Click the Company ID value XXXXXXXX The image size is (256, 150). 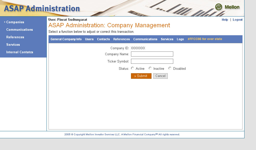138,48
